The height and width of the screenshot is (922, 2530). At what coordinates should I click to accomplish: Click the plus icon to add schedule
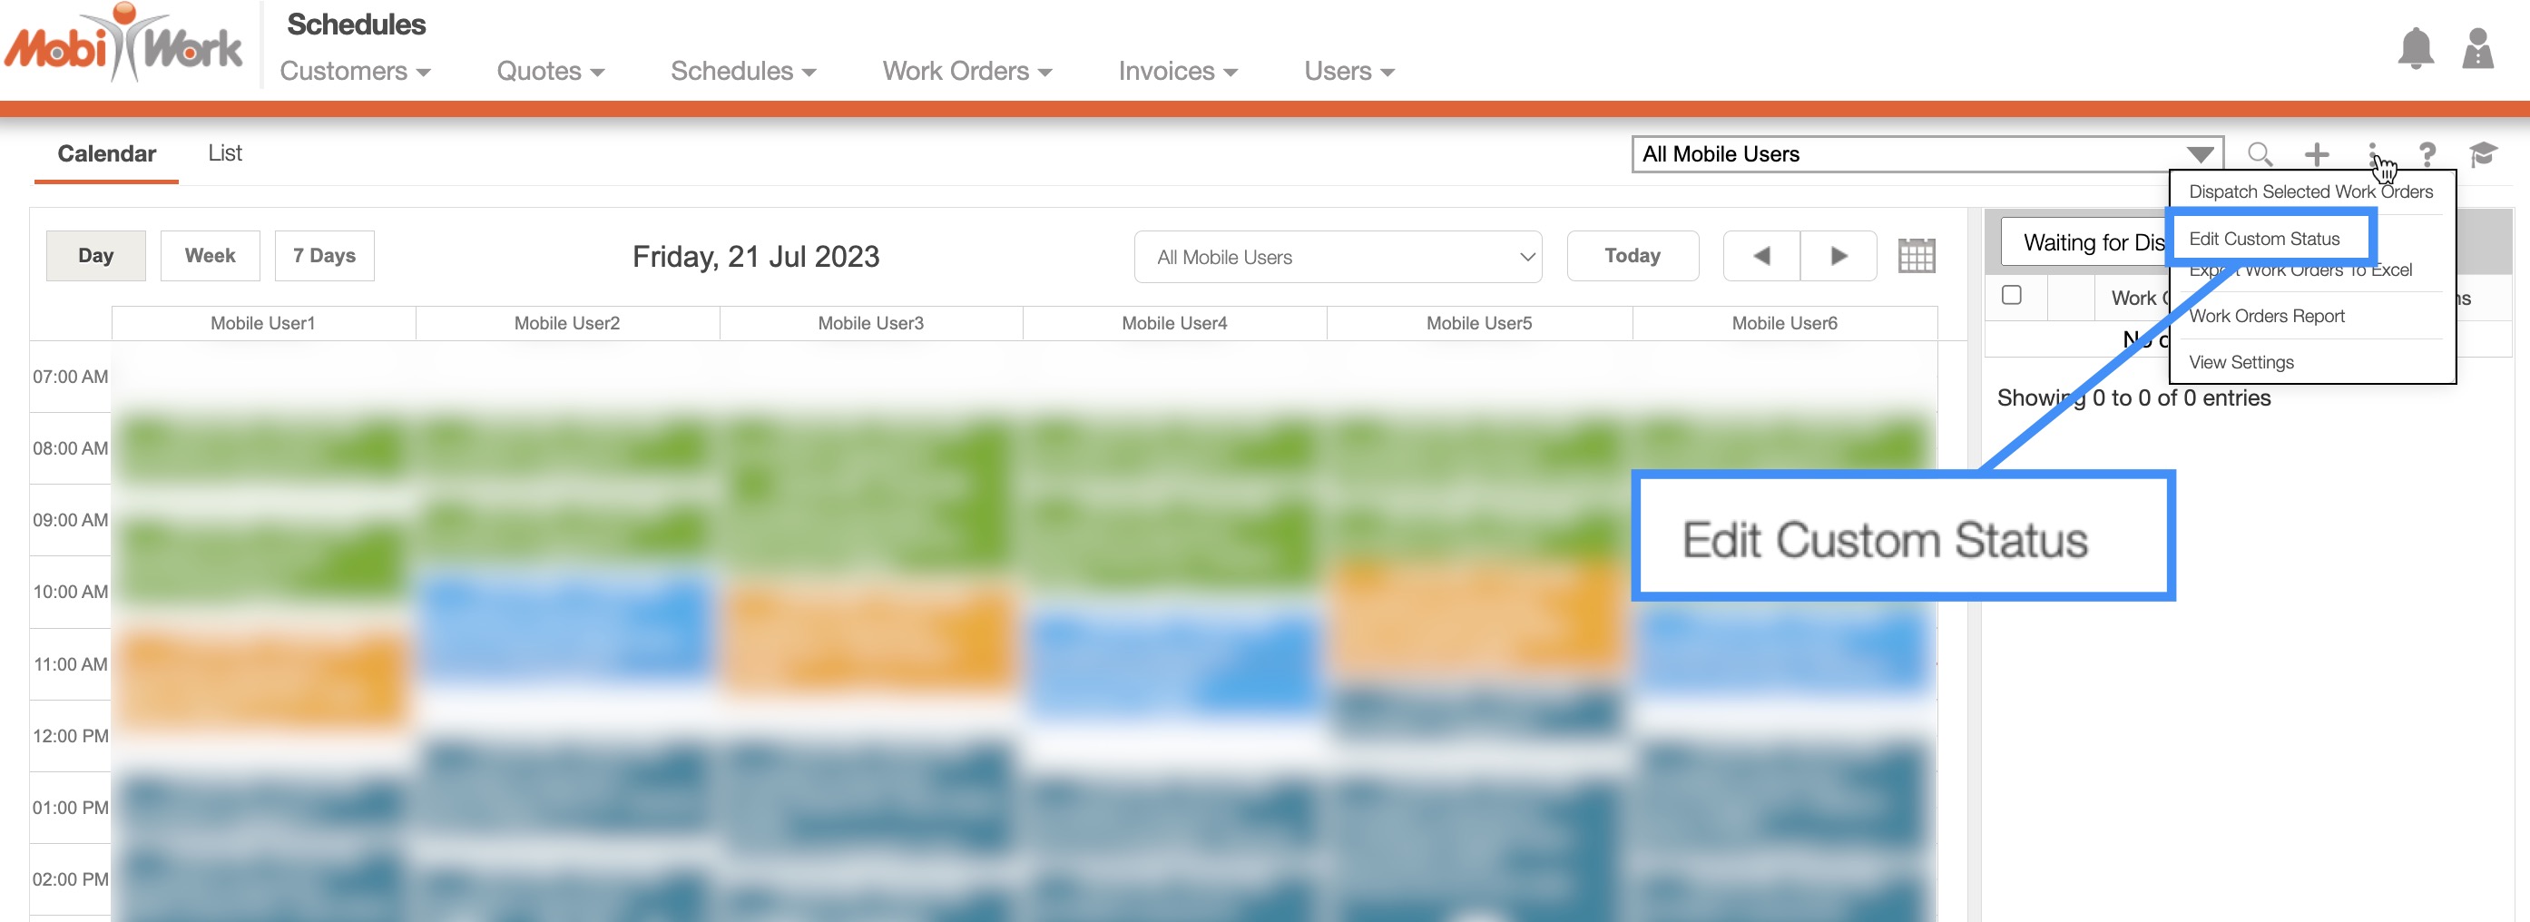click(2317, 154)
